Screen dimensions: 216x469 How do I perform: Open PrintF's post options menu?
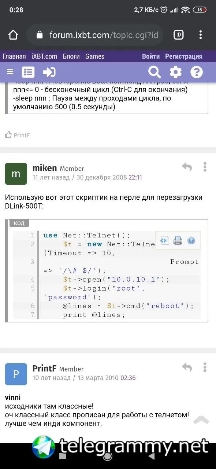point(205,367)
